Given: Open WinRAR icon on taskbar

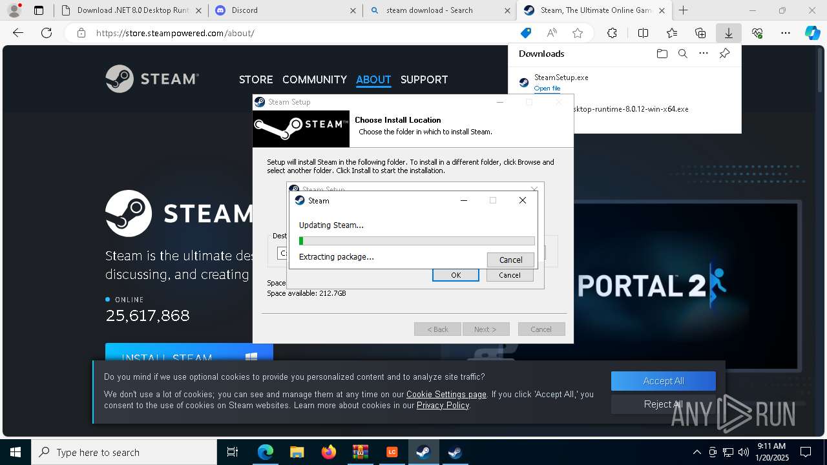Looking at the screenshot, I should tap(360, 452).
